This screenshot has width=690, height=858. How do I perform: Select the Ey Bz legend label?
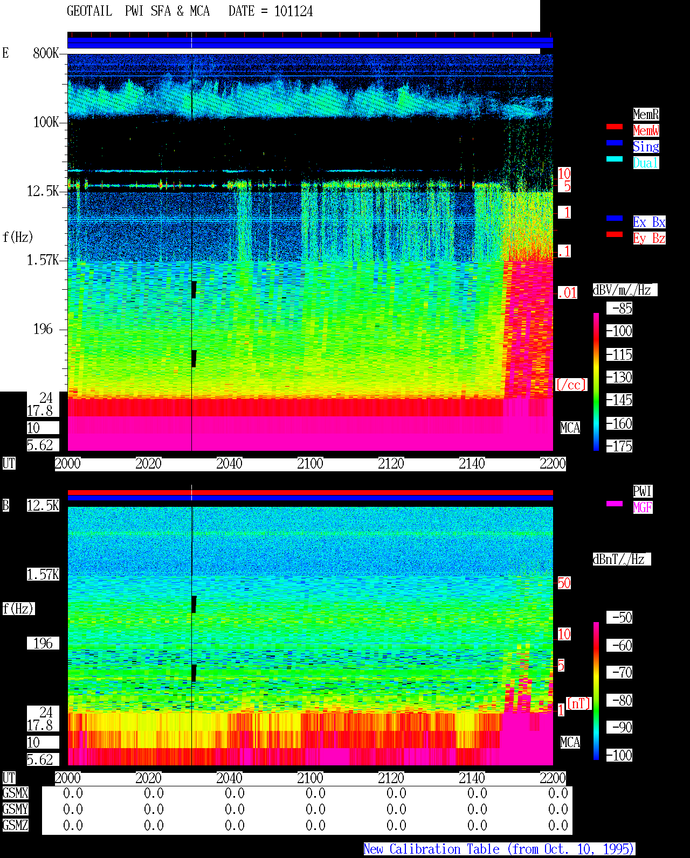tap(649, 238)
